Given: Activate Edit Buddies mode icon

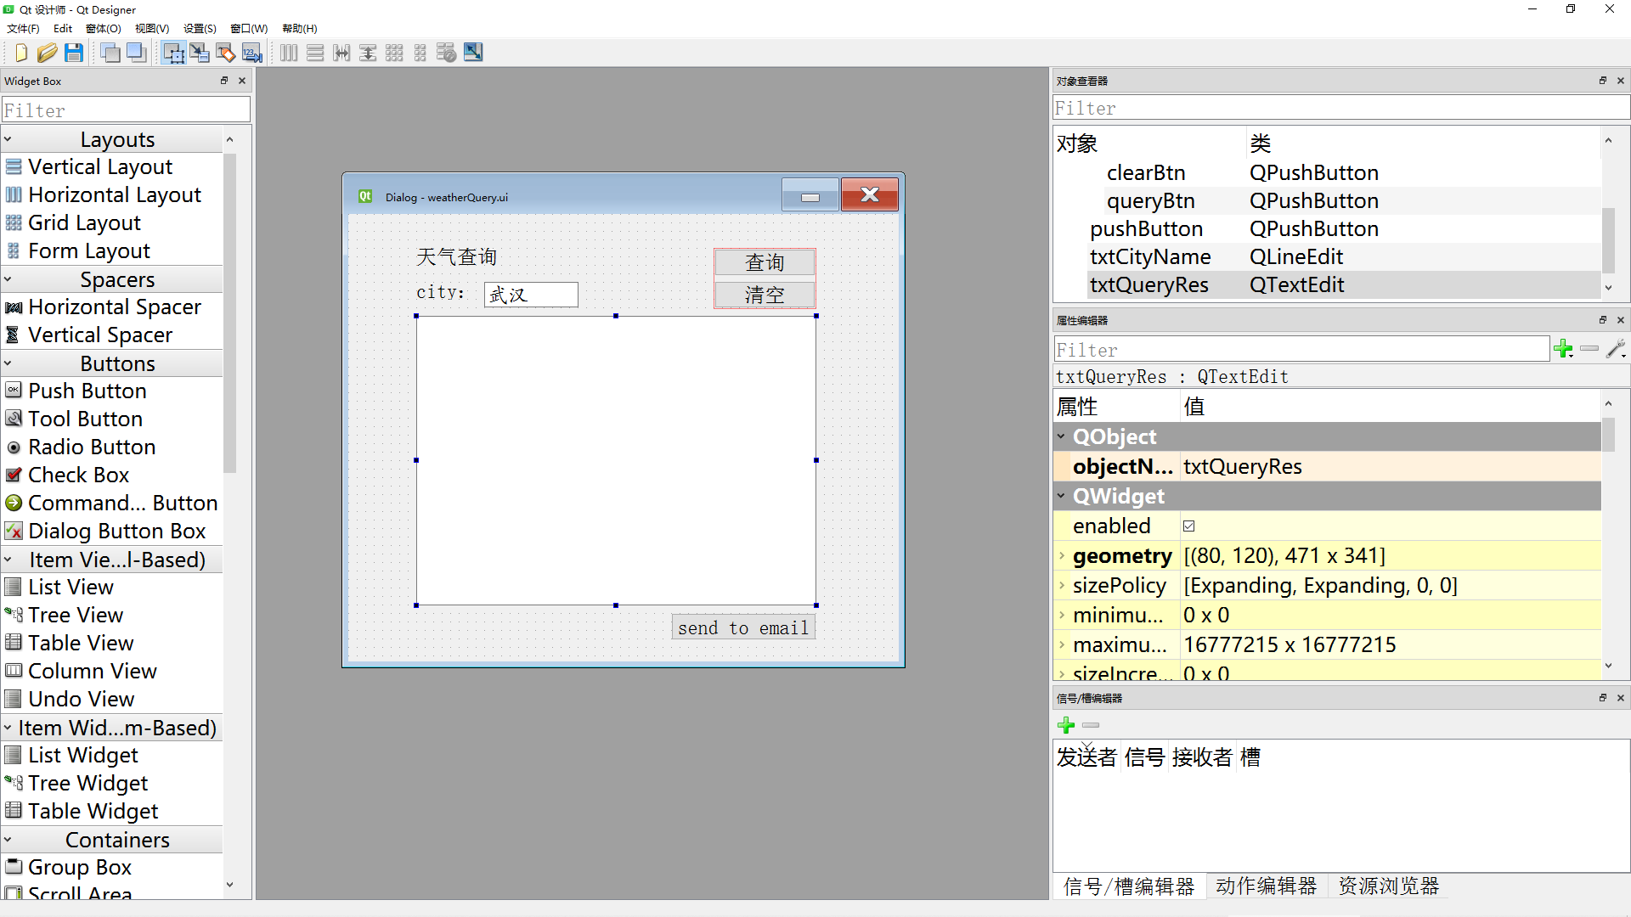Looking at the screenshot, I should click(x=226, y=53).
